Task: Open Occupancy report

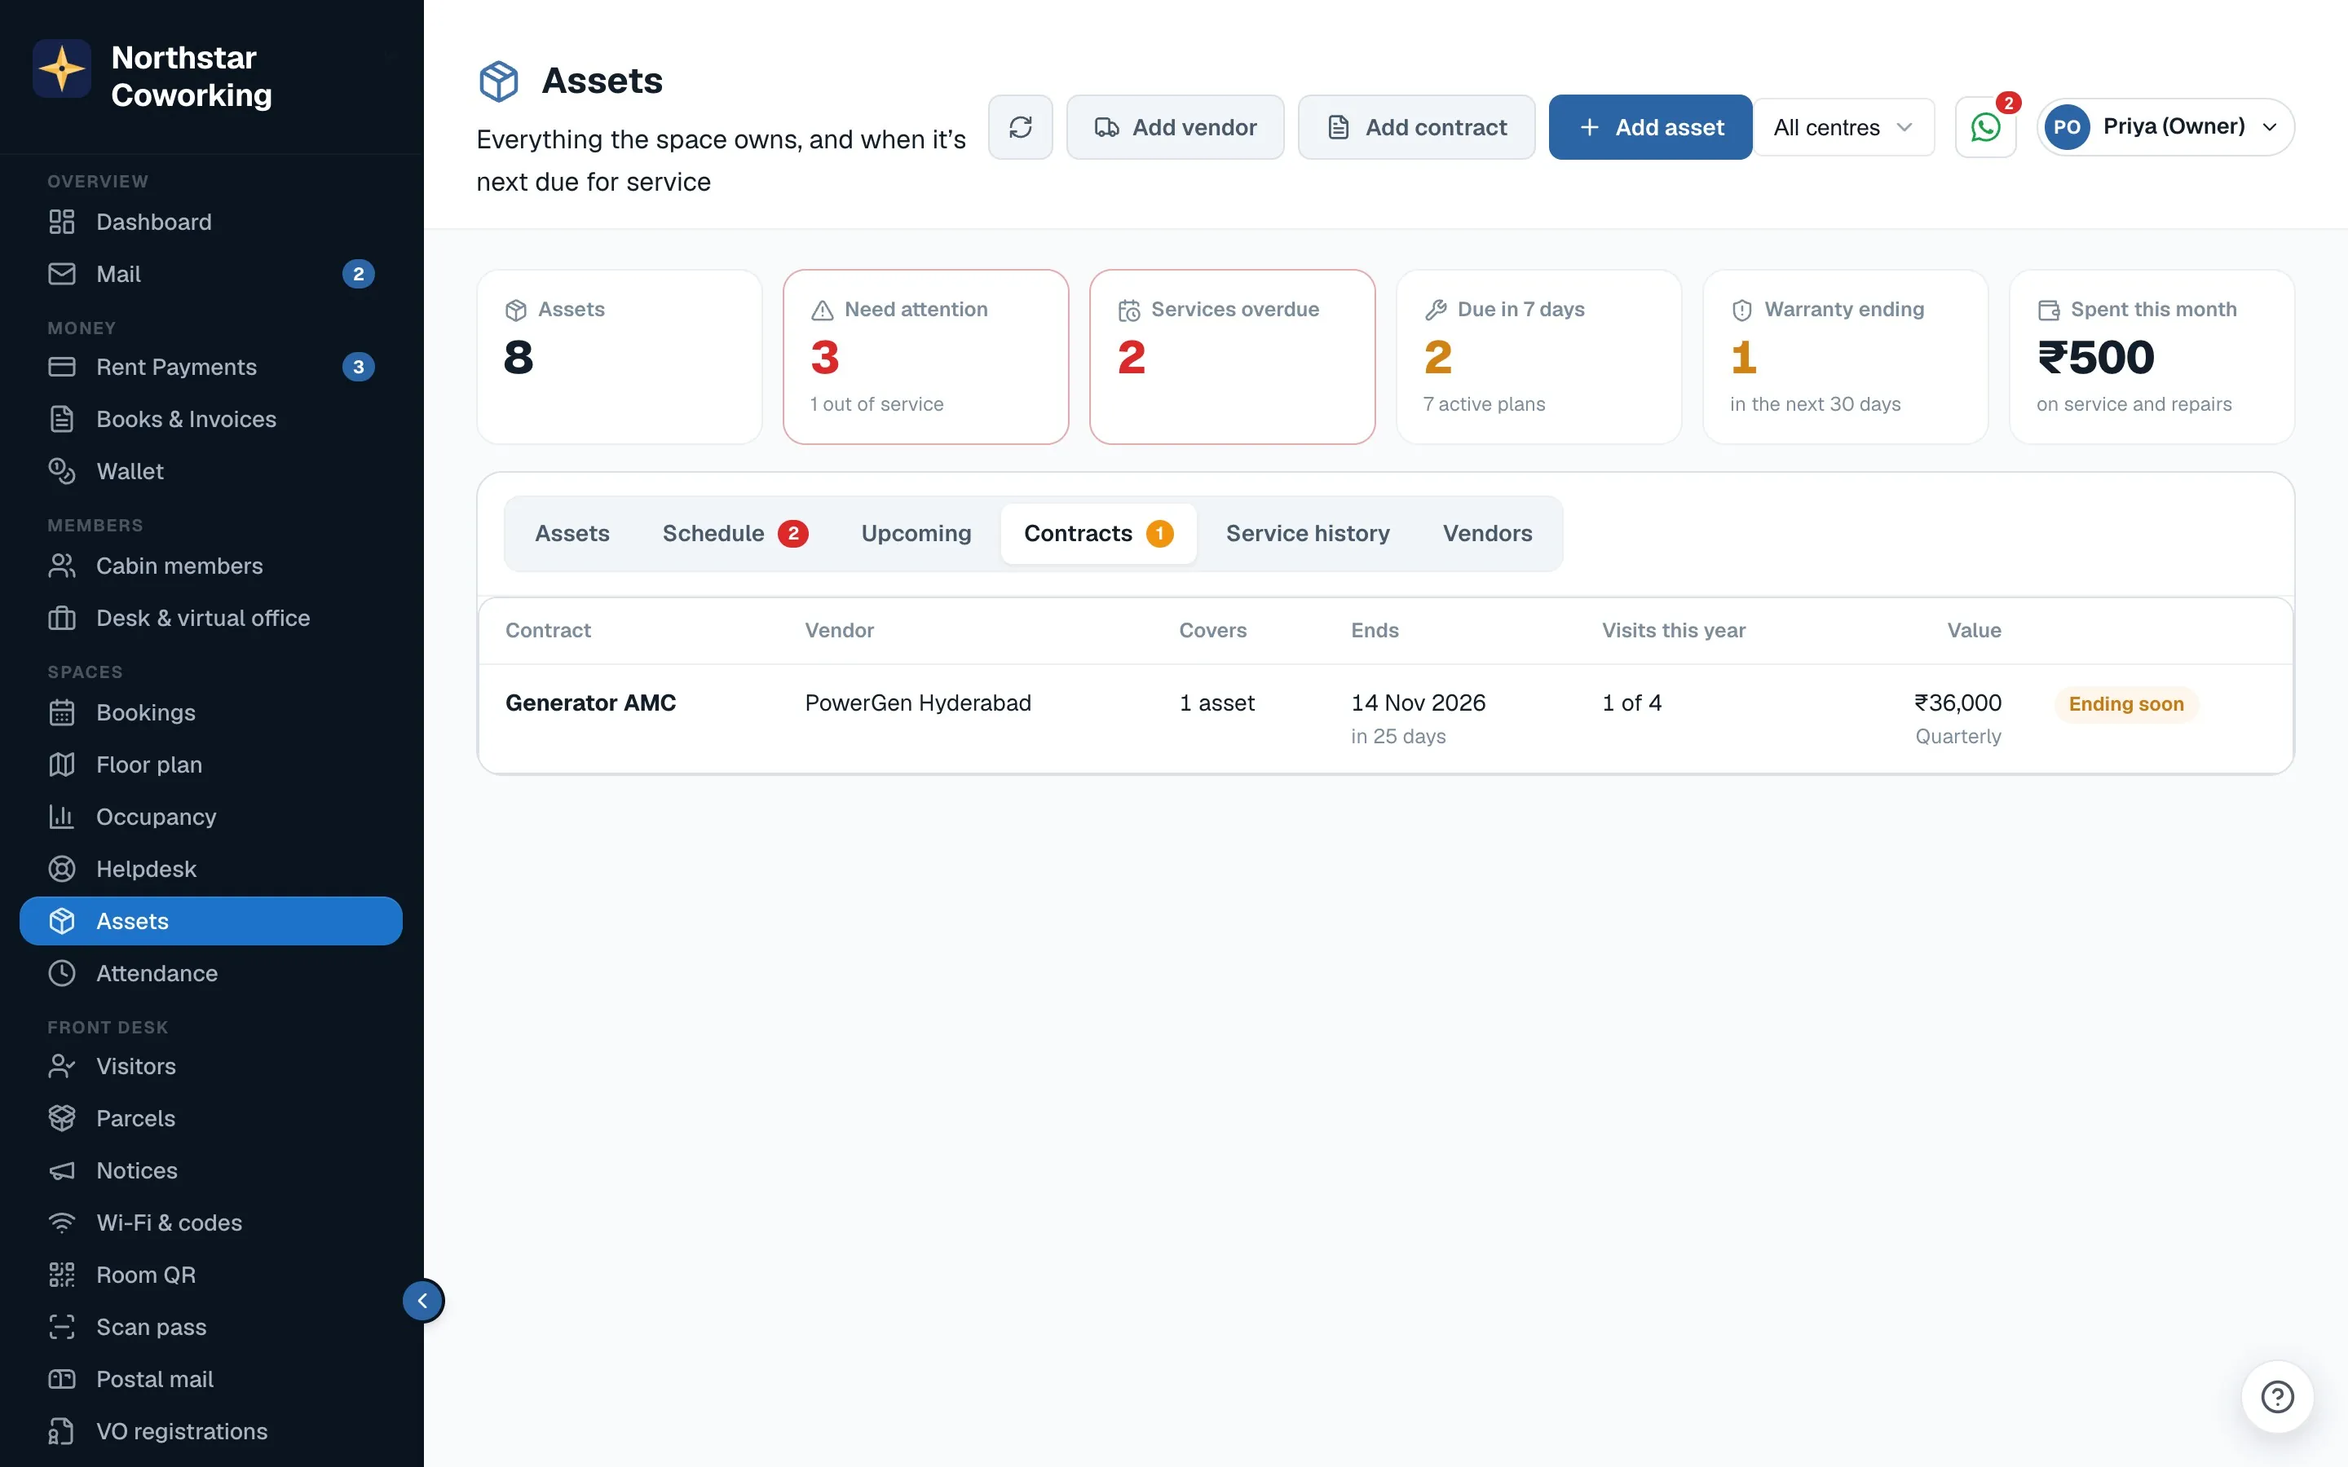Action: tap(211, 817)
